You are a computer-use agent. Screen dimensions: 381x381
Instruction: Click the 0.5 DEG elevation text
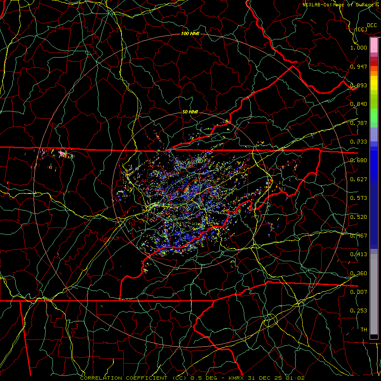[204, 378]
